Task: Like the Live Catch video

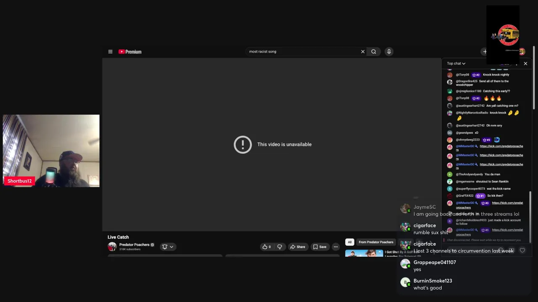Action: pyautogui.click(x=266, y=247)
